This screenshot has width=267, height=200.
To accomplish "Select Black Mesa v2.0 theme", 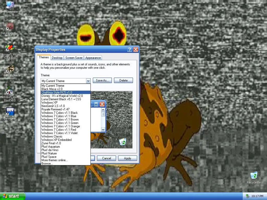I will (x=65, y=89).
